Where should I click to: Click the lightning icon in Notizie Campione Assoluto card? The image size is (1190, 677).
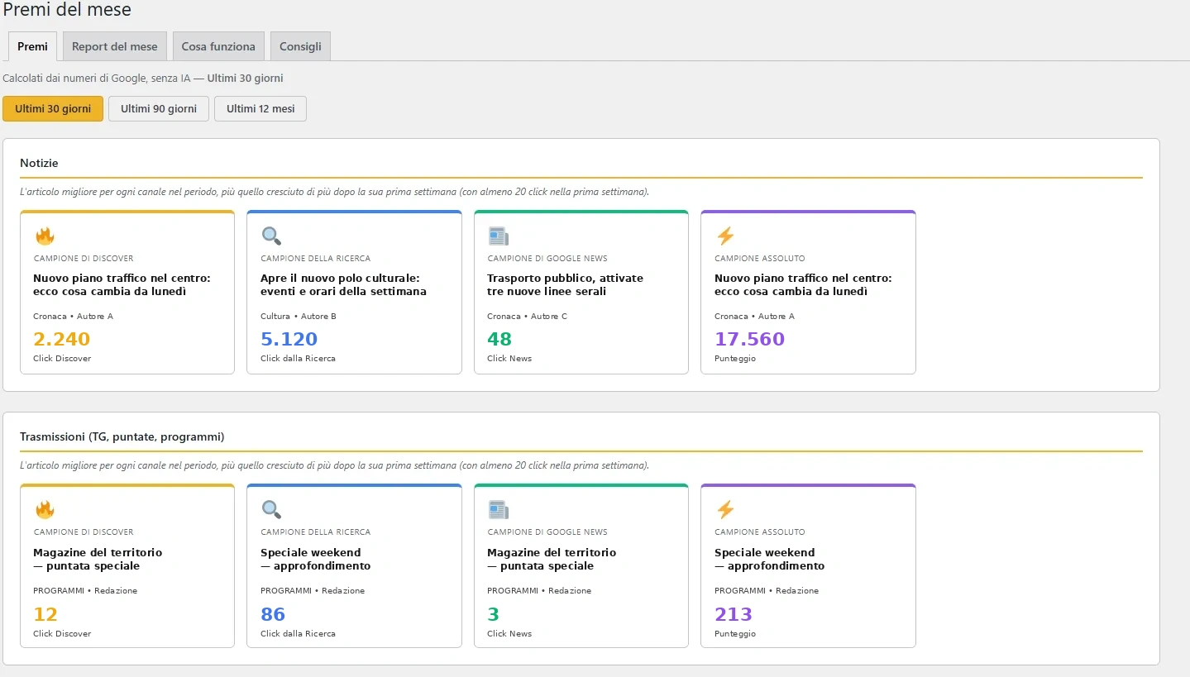pos(725,236)
